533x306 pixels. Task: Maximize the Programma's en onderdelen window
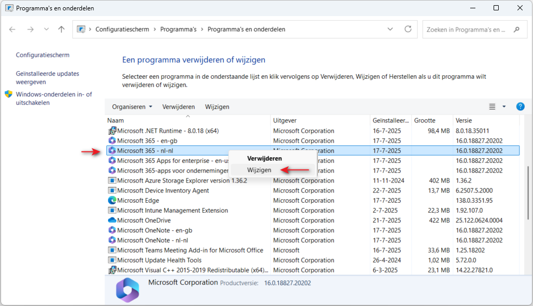496,8
